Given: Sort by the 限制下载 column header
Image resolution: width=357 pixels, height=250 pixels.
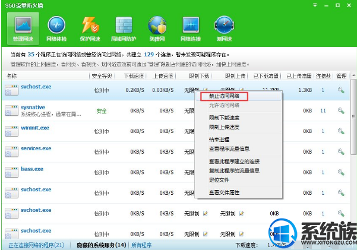Looking at the screenshot, I should pyautogui.click(x=199, y=76).
